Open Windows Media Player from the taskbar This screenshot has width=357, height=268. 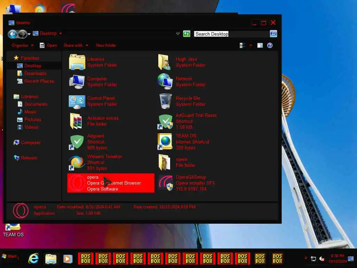68,259
